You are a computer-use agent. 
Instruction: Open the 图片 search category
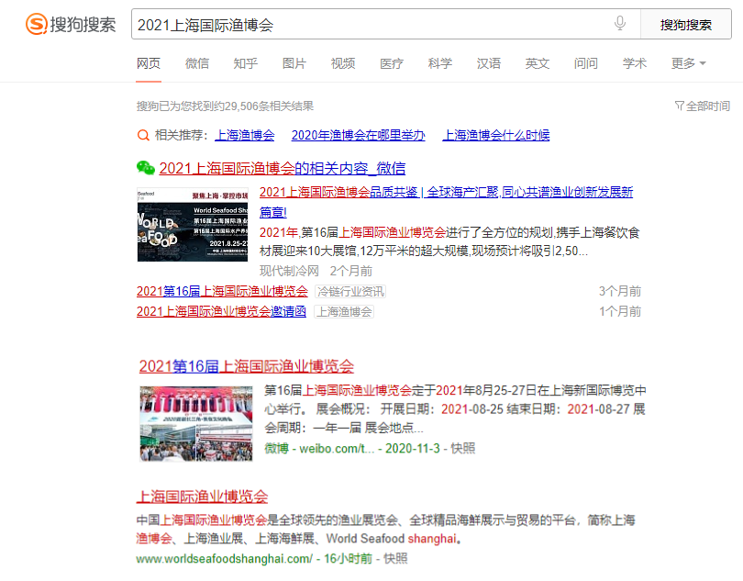coord(294,63)
